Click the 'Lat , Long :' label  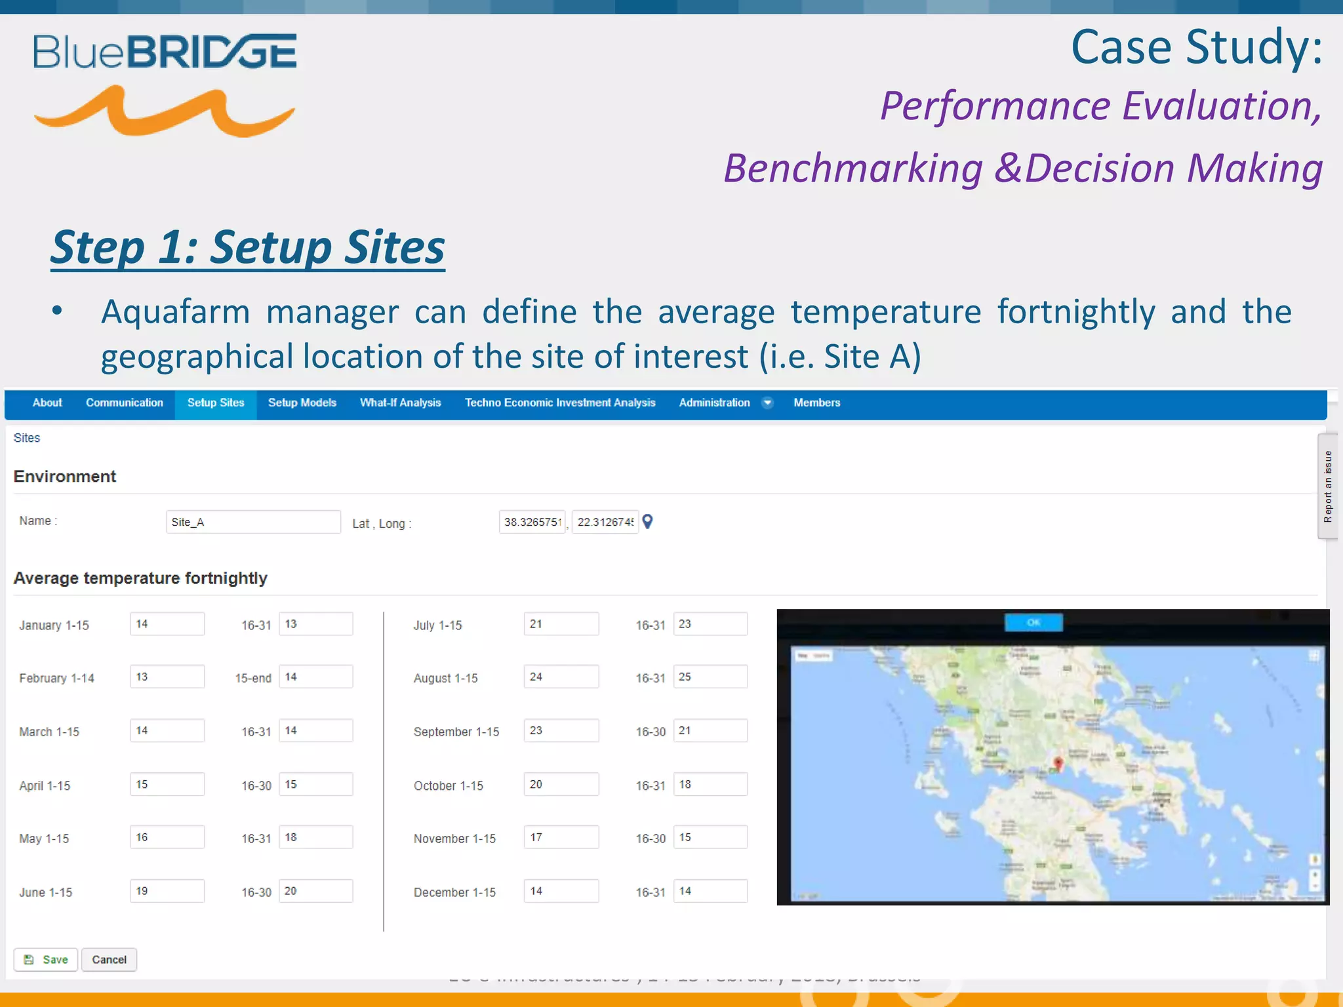[382, 524]
